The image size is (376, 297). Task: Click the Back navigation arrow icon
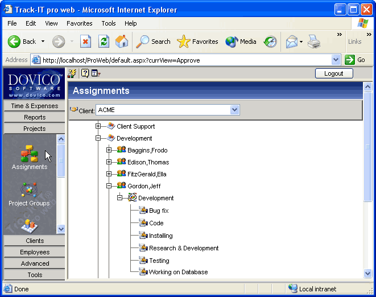(14, 42)
